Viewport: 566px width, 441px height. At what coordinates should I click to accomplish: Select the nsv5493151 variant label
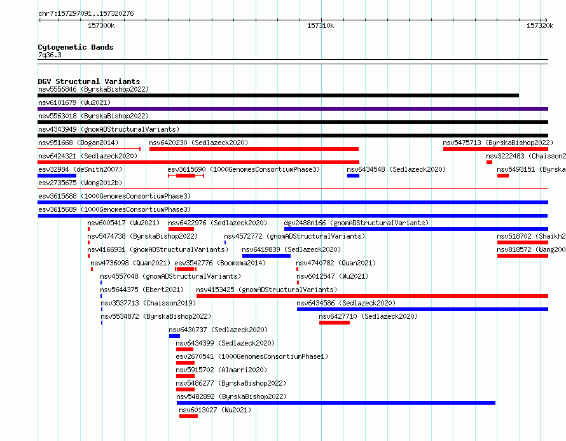tap(532, 169)
